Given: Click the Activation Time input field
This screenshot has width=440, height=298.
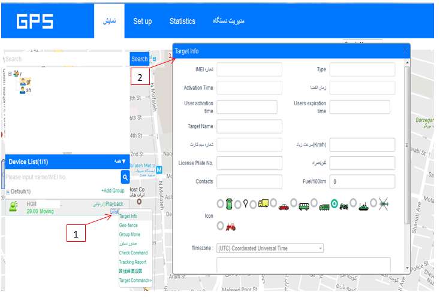Looking at the screenshot, I should pos(249,87).
